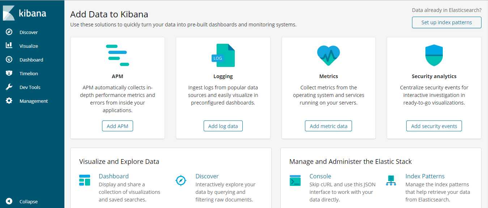
Task: Click the Management gear icon
Action: [9, 101]
